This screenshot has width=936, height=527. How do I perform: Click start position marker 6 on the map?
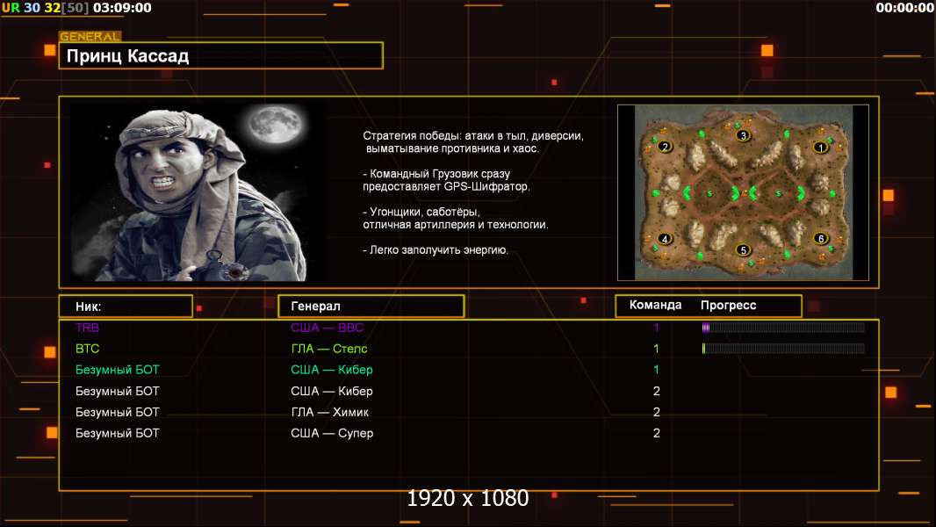pyautogui.click(x=821, y=239)
